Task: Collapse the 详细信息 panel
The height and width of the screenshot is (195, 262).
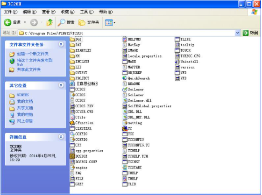Action: pos(61,137)
